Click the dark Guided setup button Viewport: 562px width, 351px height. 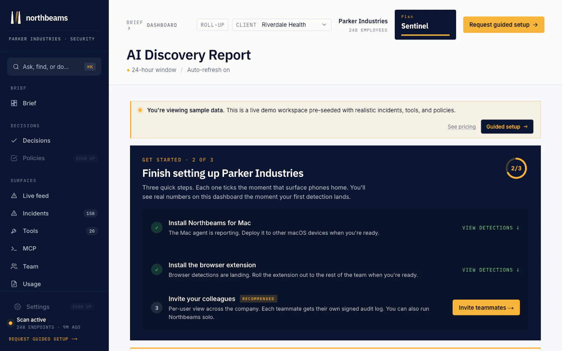[x=507, y=127]
